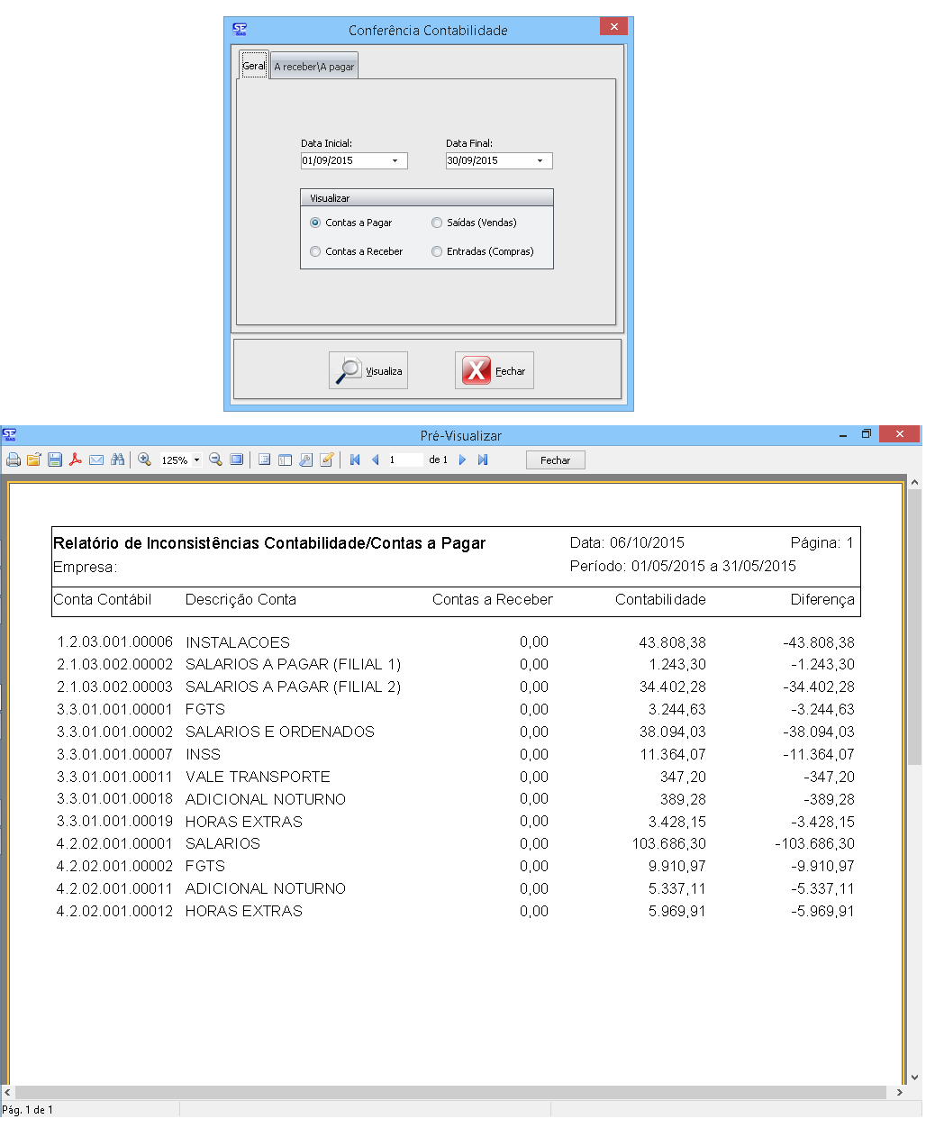Viewport: 926px width, 1128px height.
Task: Open the Data Final date dropdown
Action: coord(540,161)
